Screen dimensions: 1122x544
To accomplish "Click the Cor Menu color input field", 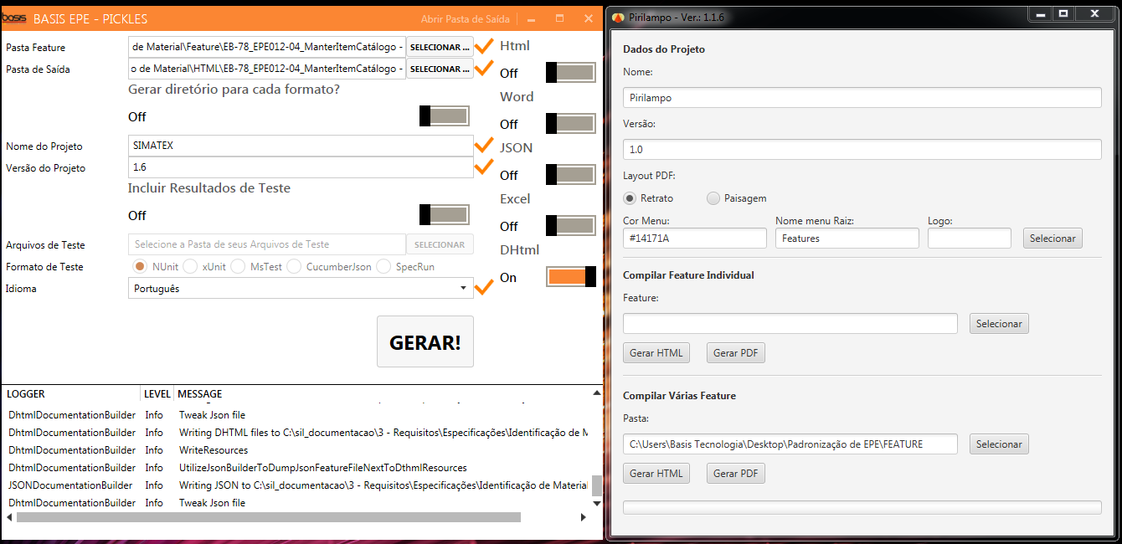I will (694, 239).
